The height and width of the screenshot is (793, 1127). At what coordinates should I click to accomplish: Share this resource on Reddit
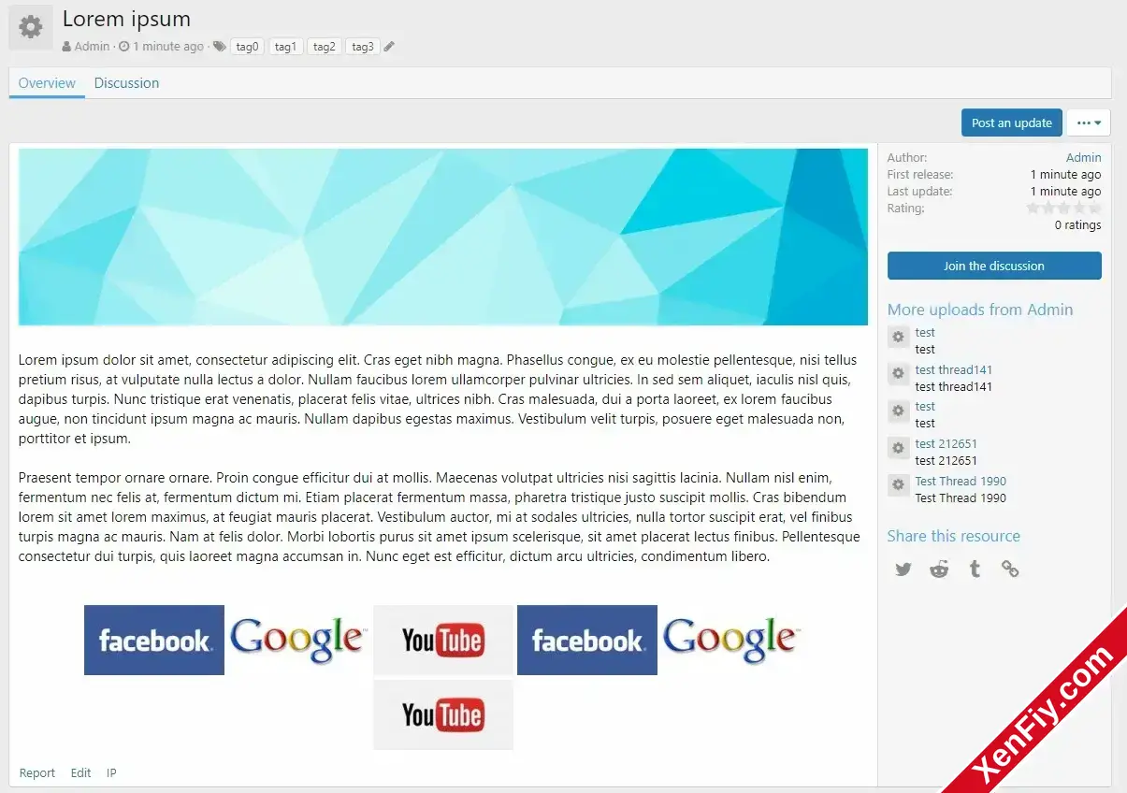point(939,570)
